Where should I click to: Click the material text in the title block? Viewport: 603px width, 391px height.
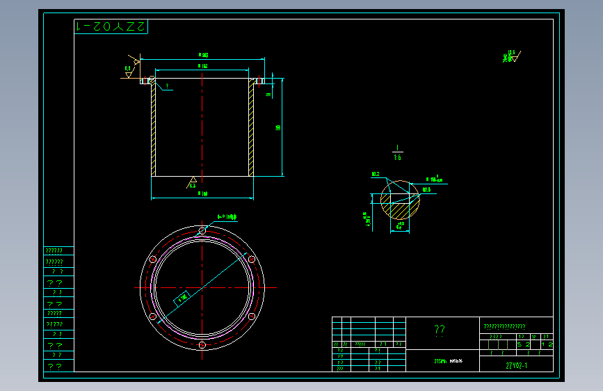click(448, 361)
